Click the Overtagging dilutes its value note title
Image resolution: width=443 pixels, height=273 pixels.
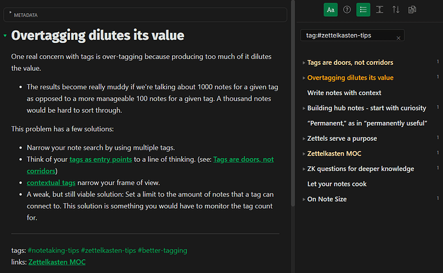click(98, 35)
